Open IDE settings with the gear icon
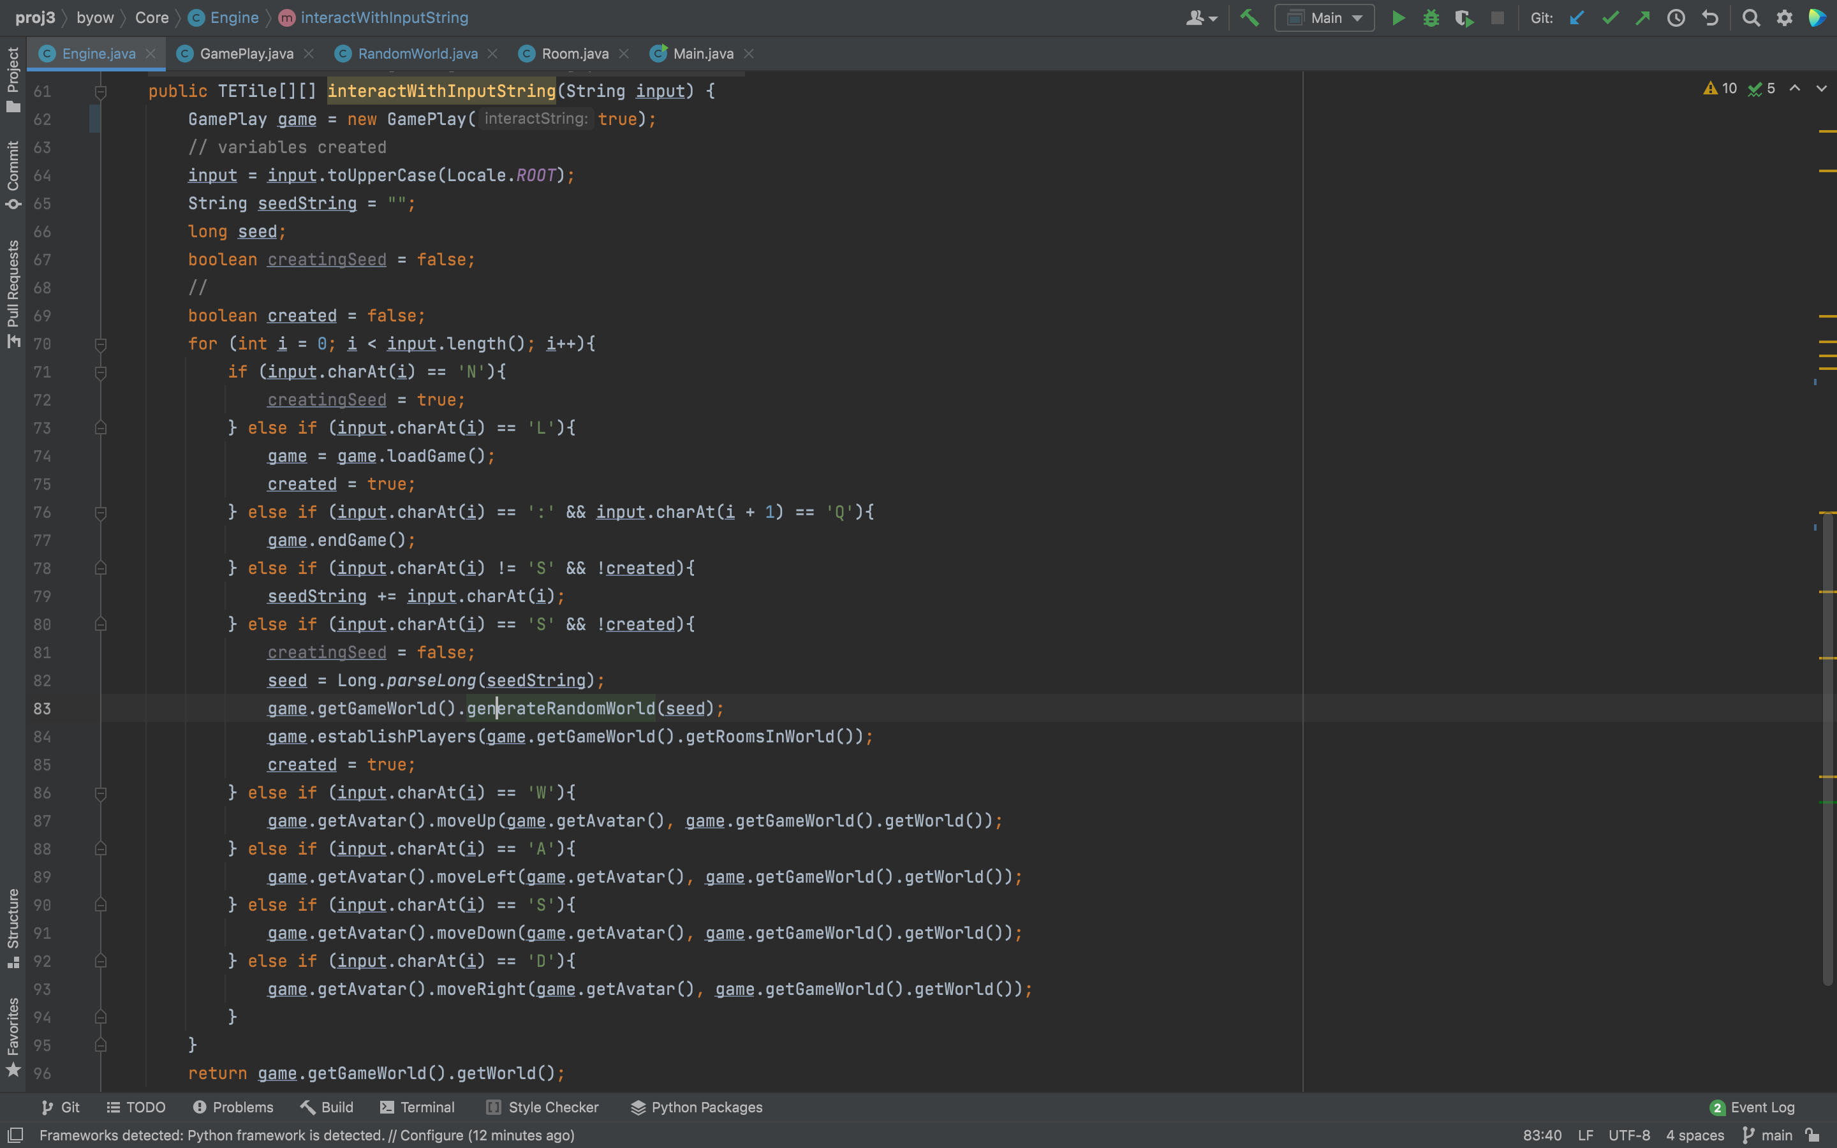Image resolution: width=1837 pixels, height=1148 pixels. coord(1785,18)
